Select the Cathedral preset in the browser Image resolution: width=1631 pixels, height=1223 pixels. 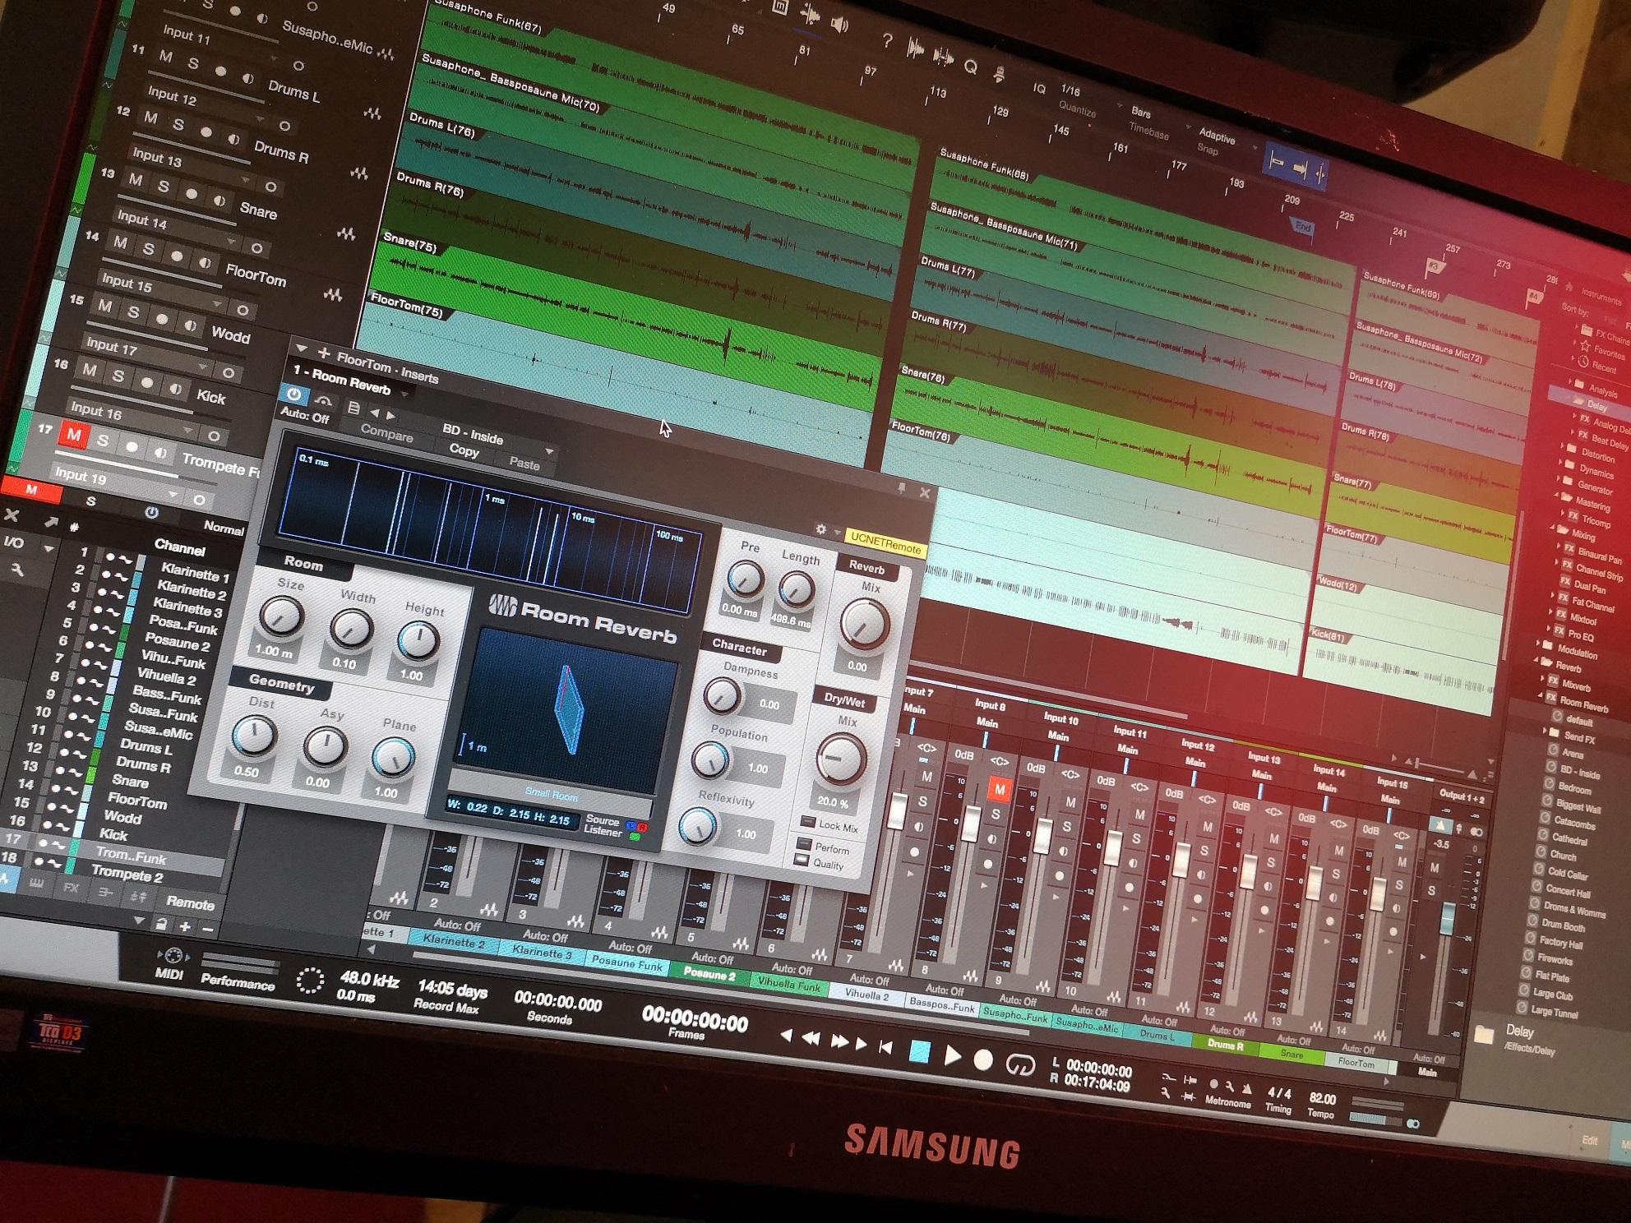pos(1569,840)
